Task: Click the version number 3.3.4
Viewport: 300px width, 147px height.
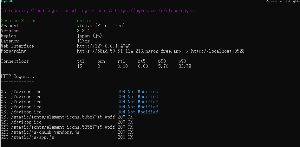Action: tap(83, 31)
